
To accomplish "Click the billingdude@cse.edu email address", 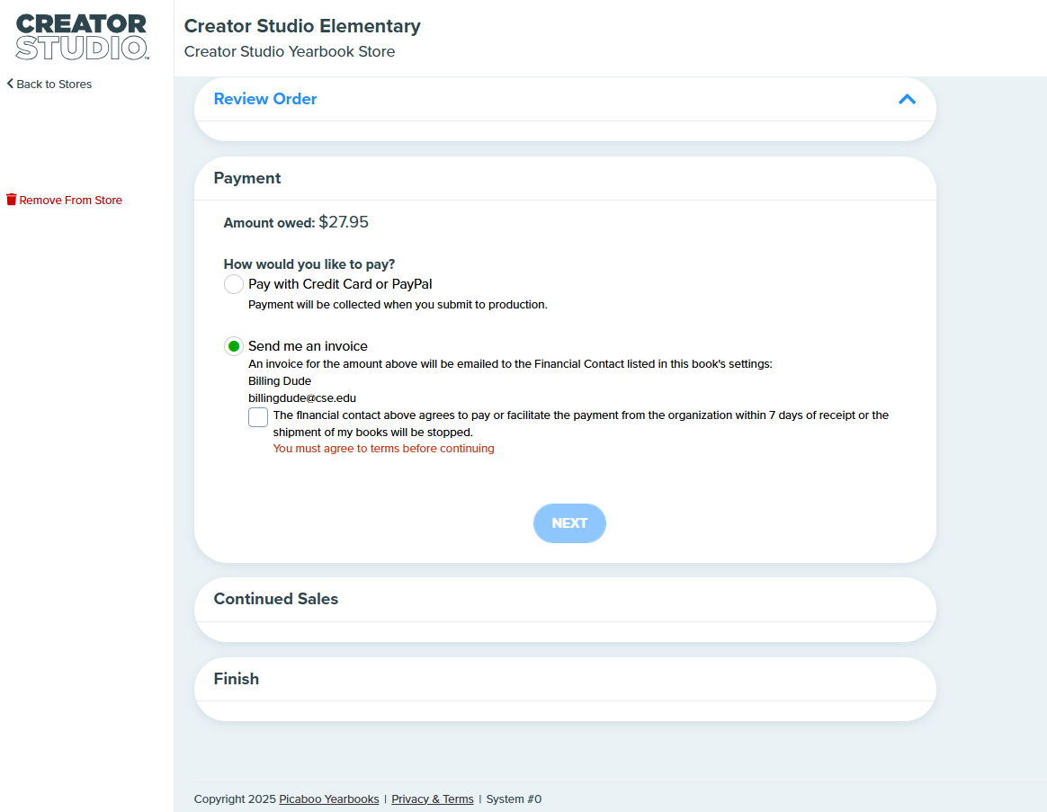I will coord(302,398).
